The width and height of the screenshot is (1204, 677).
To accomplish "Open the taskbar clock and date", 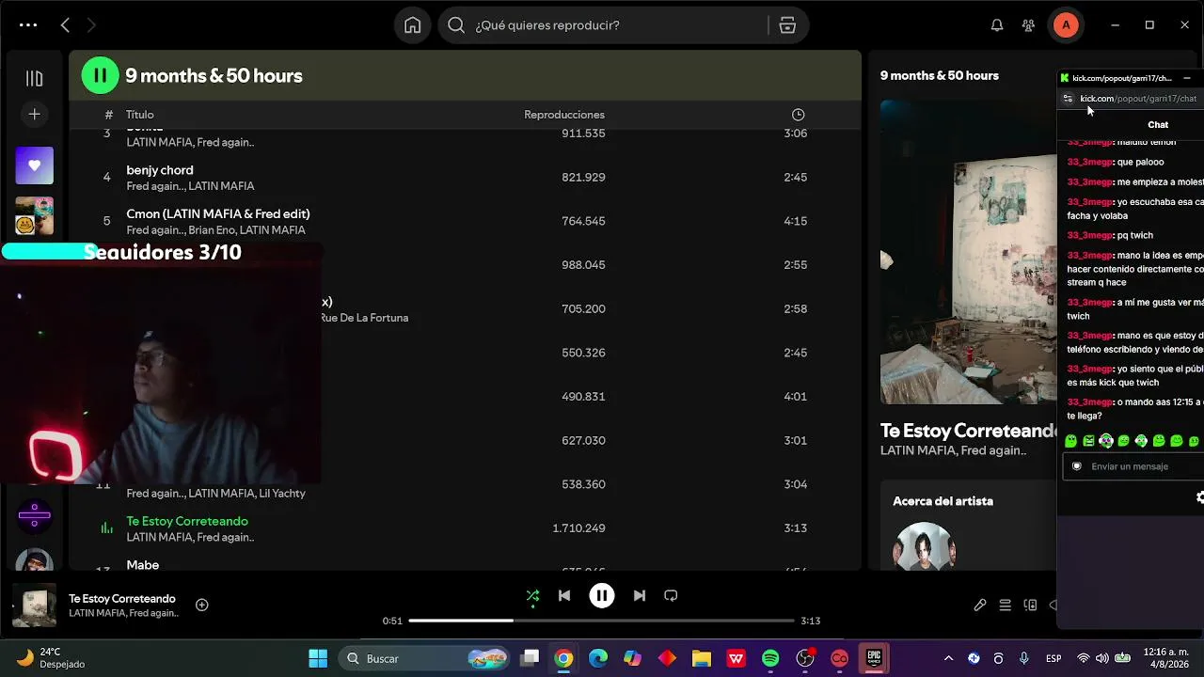I will (1165, 658).
